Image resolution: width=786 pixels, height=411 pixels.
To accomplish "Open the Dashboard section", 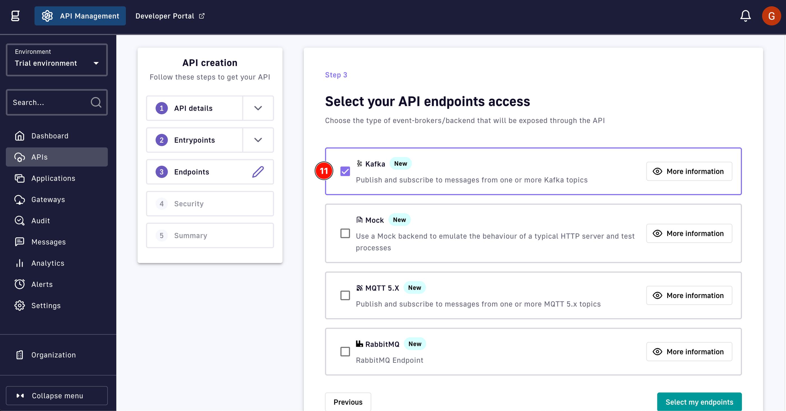I will coord(50,135).
